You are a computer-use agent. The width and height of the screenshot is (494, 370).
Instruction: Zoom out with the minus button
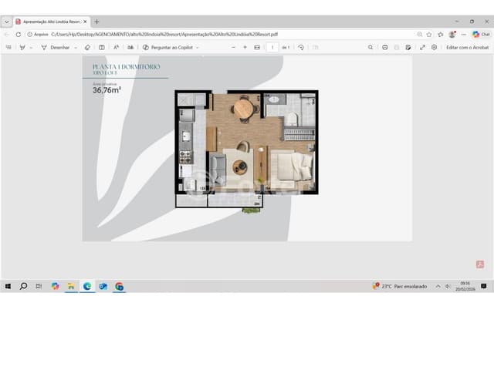pyautogui.click(x=233, y=47)
